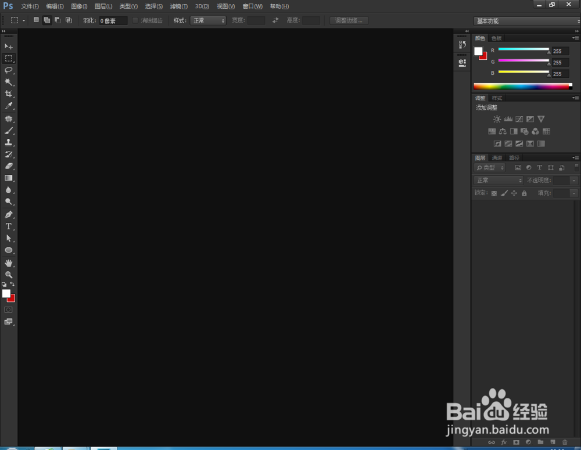
Task: Select the Hand tool
Action: pyautogui.click(x=9, y=263)
